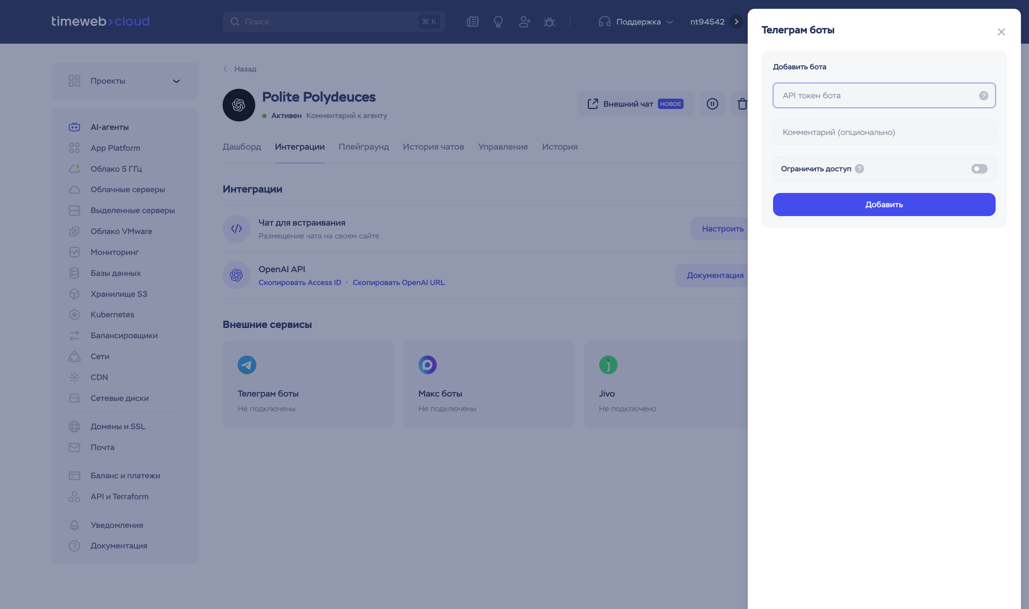Delete the agent via trash icon

click(x=741, y=104)
